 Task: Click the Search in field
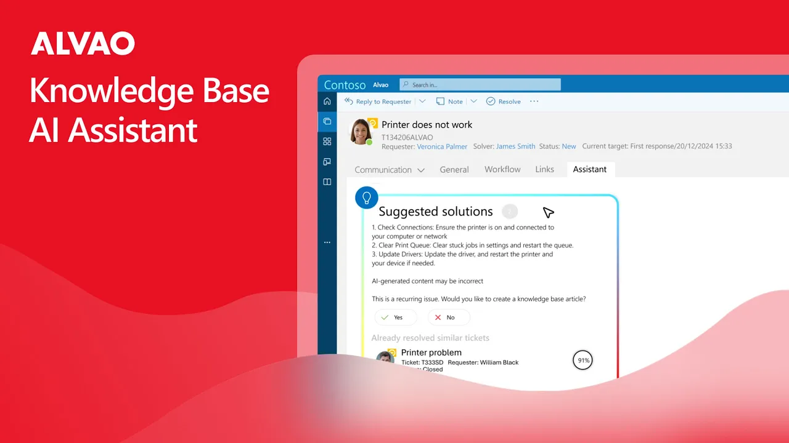[x=480, y=85]
